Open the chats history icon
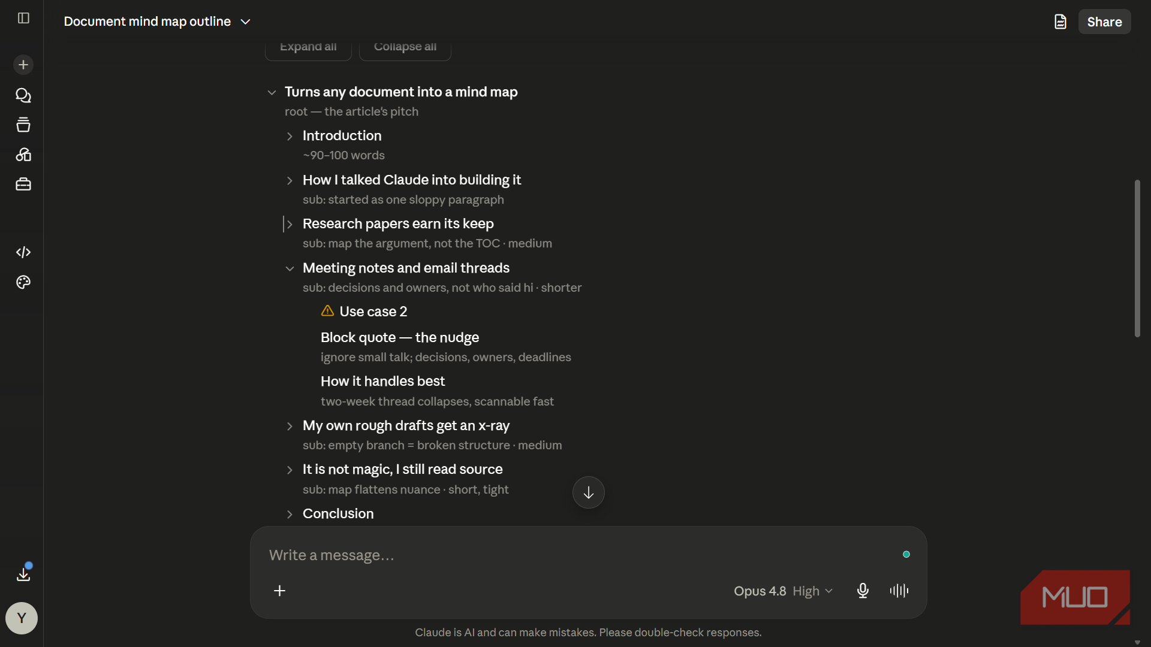 point(23,95)
